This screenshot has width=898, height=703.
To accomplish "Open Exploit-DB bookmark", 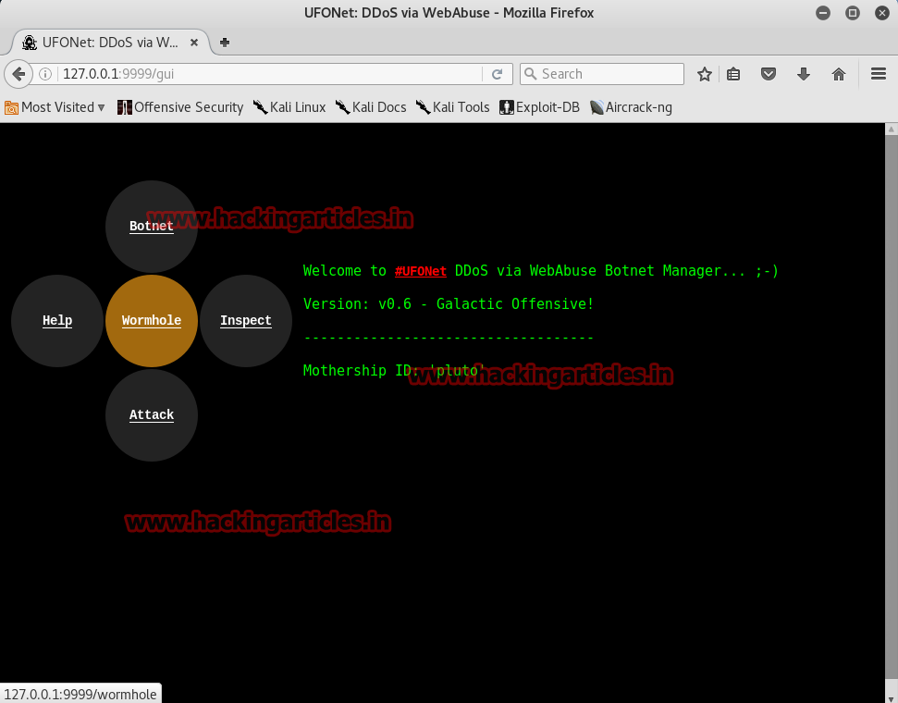I will click(539, 107).
